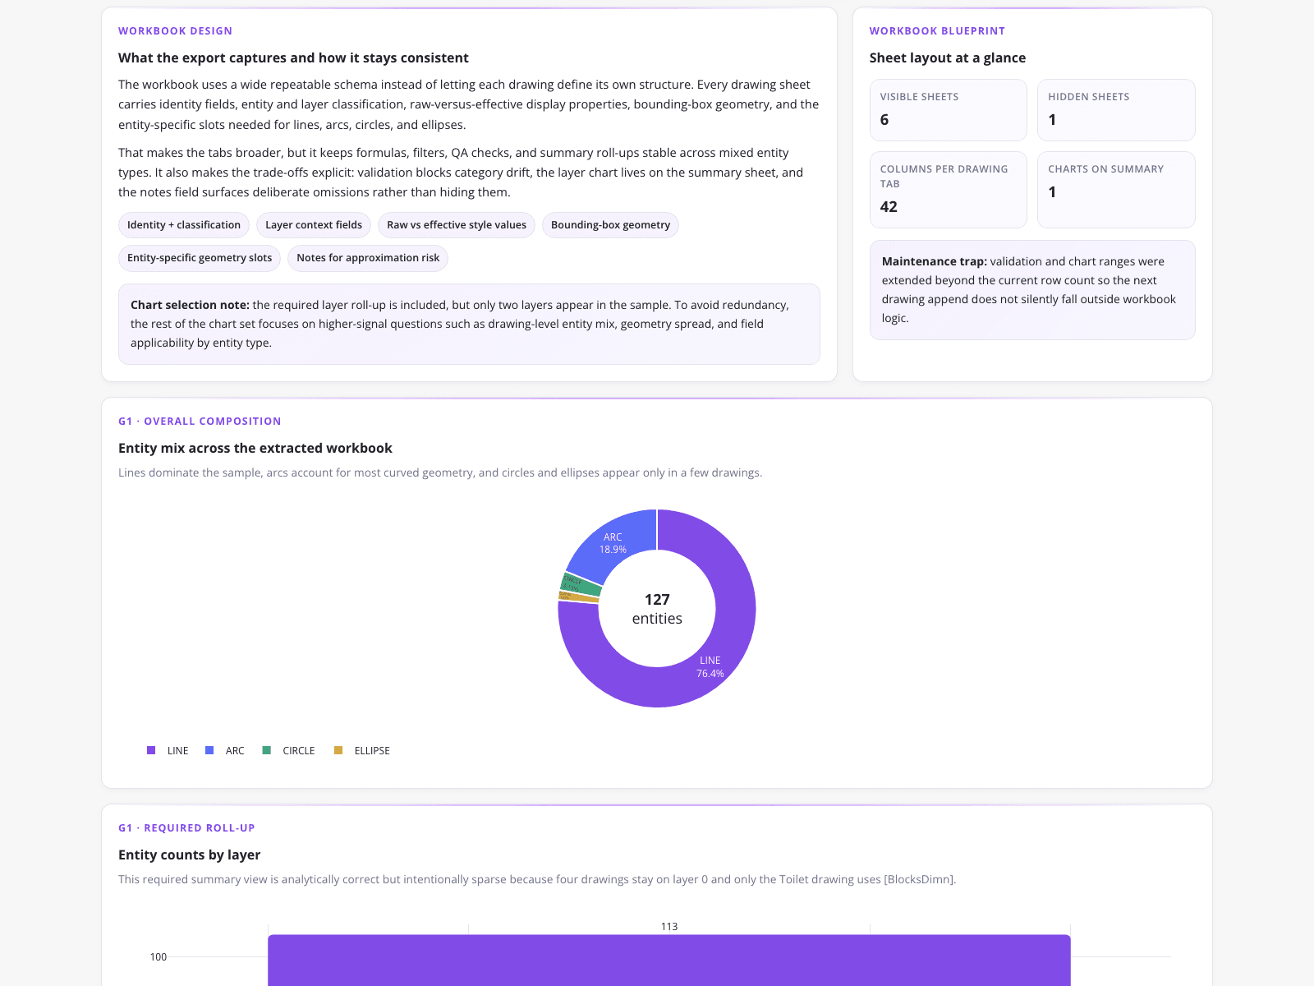Select the blue ARC 18.9% donut slice
The height and width of the screenshot is (986, 1314).
[612, 543]
